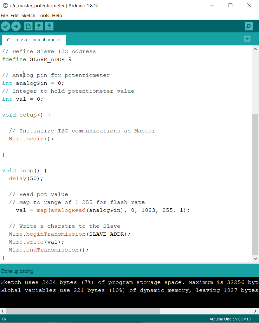
Task: Click '// Map to range of 1-255' comment
Action: point(77,202)
